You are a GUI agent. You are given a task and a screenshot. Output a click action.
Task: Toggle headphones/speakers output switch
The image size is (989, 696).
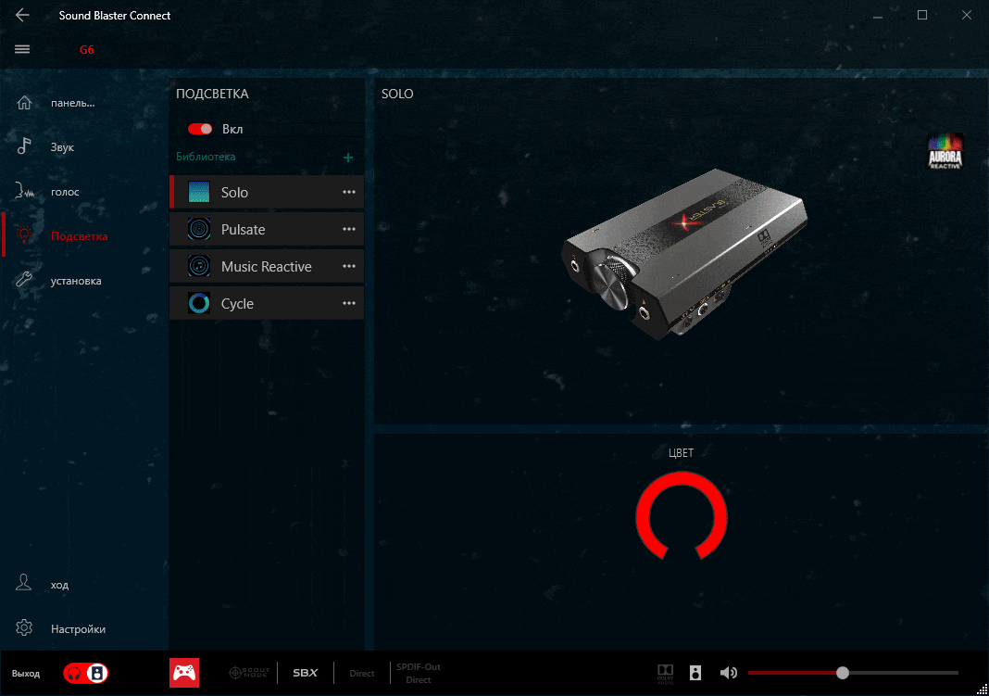click(x=86, y=673)
